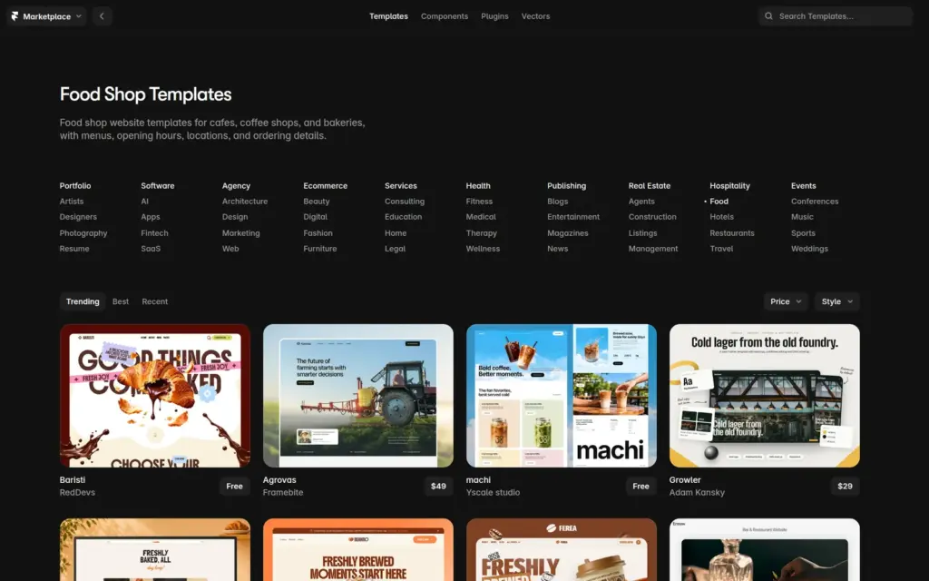The width and height of the screenshot is (929, 581).
Task: Open the Adam Kansky creator link
Action: (697, 492)
